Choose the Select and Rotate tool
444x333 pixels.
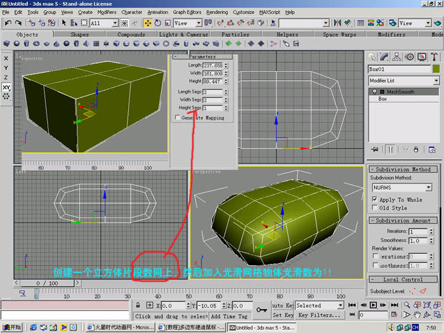[158, 23]
